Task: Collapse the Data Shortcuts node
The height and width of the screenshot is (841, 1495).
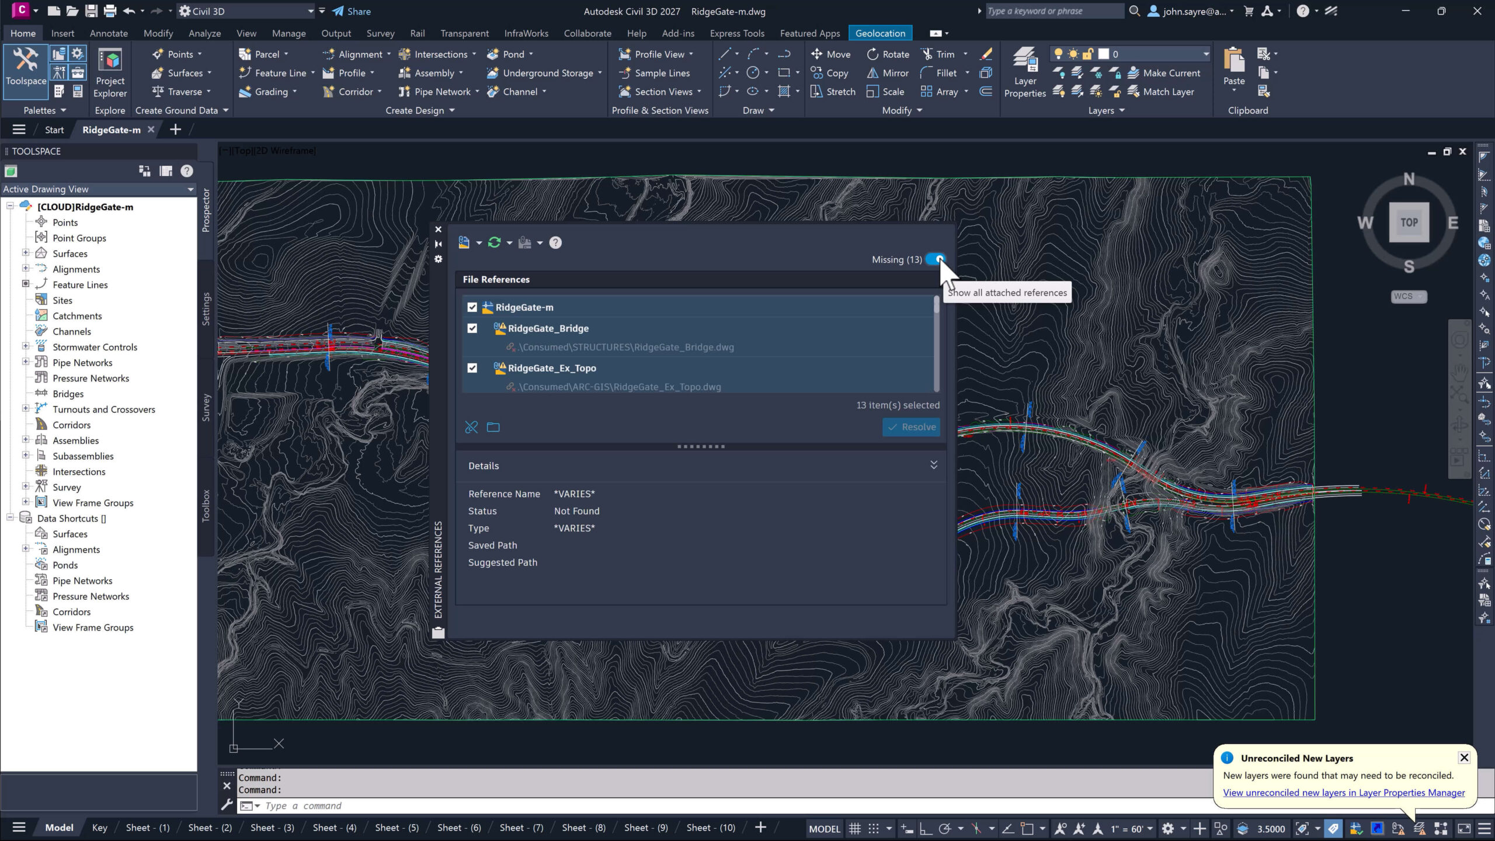Action: [x=10, y=517]
